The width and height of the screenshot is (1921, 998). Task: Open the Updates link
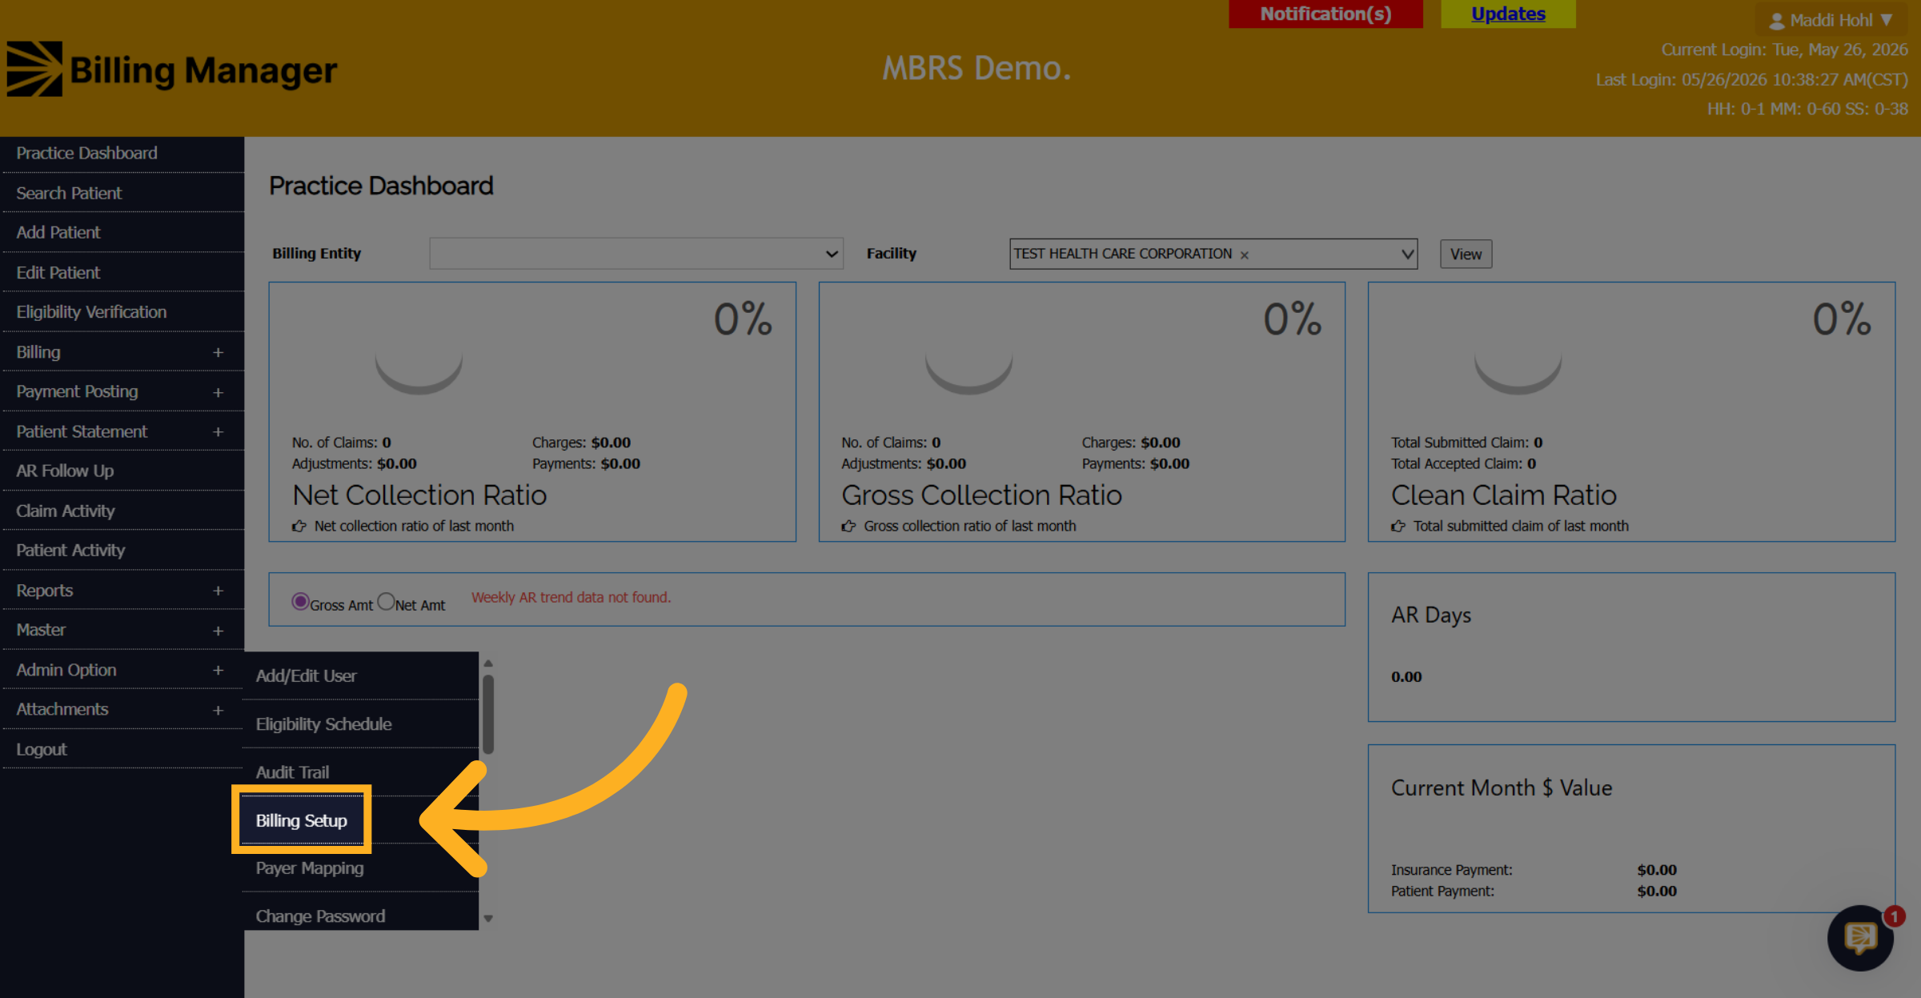point(1508,14)
